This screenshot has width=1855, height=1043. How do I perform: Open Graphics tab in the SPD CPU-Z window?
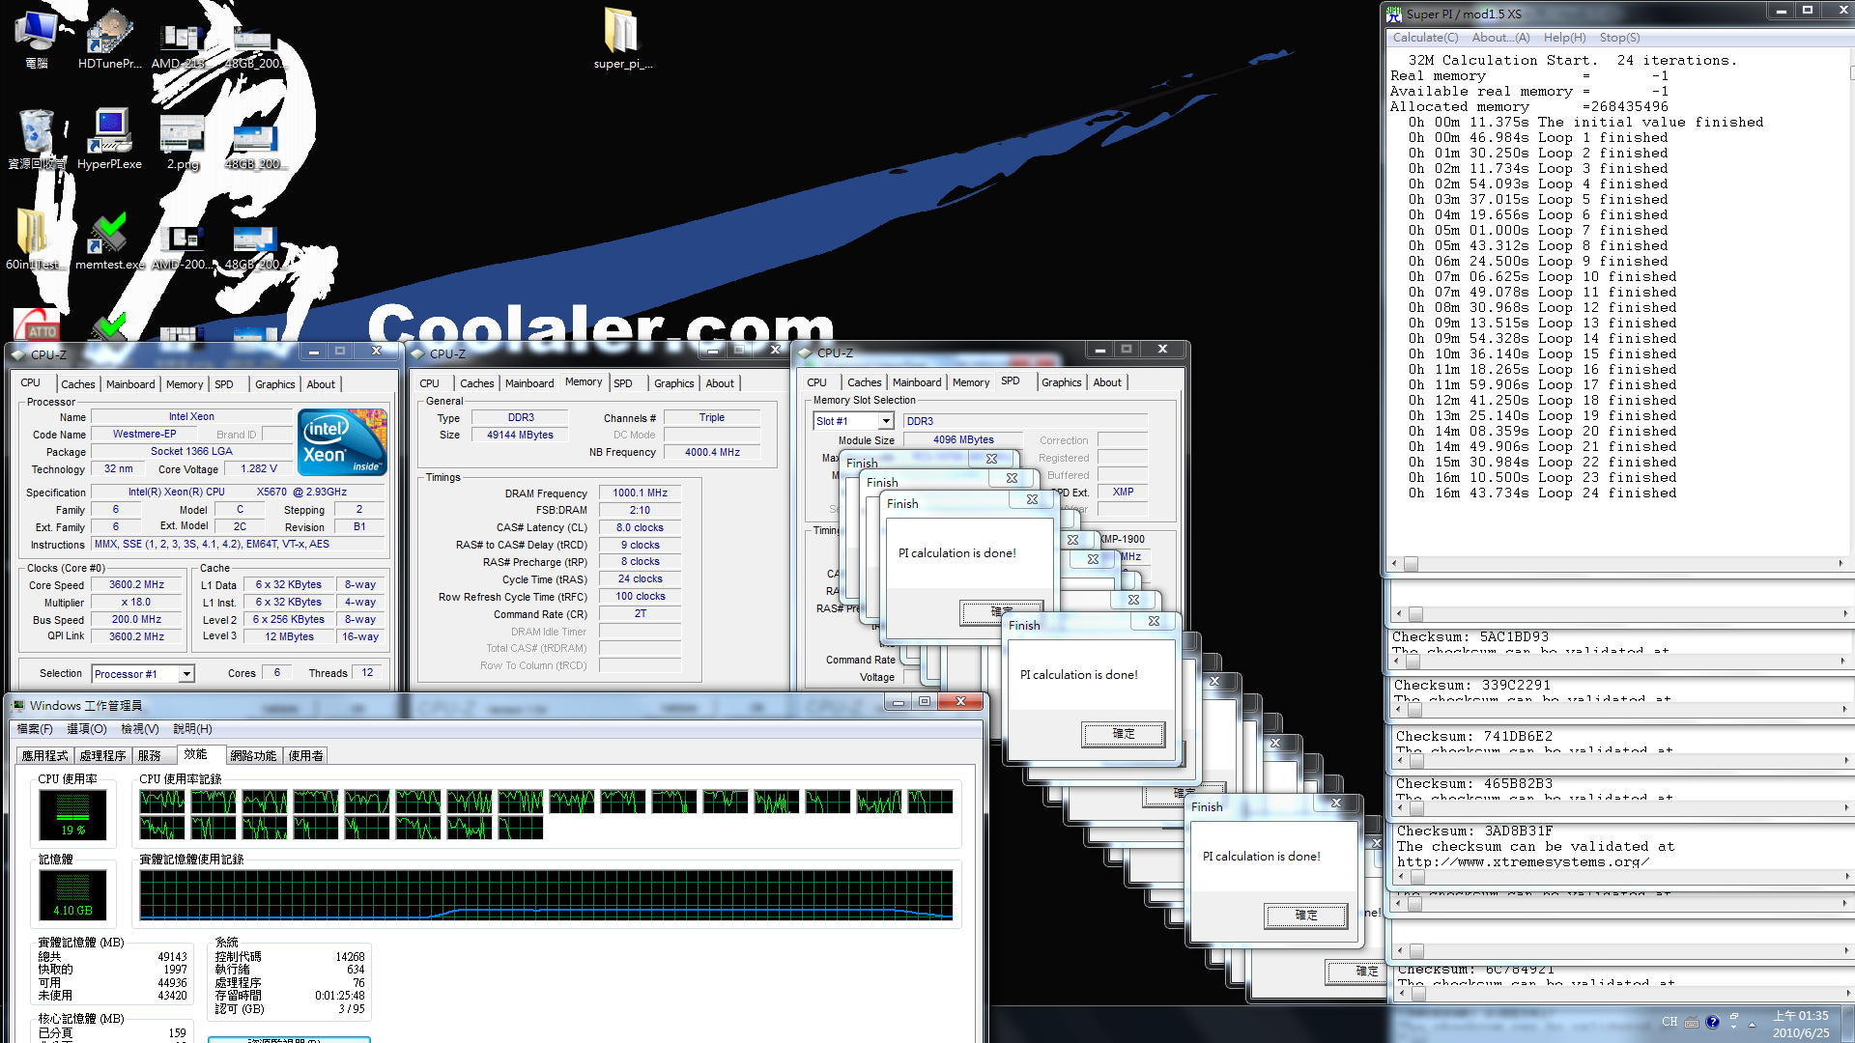tap(1061, 382)
